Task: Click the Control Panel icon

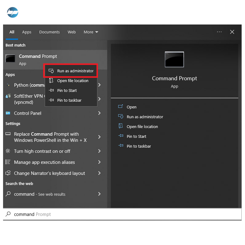Action: point(8,113)
